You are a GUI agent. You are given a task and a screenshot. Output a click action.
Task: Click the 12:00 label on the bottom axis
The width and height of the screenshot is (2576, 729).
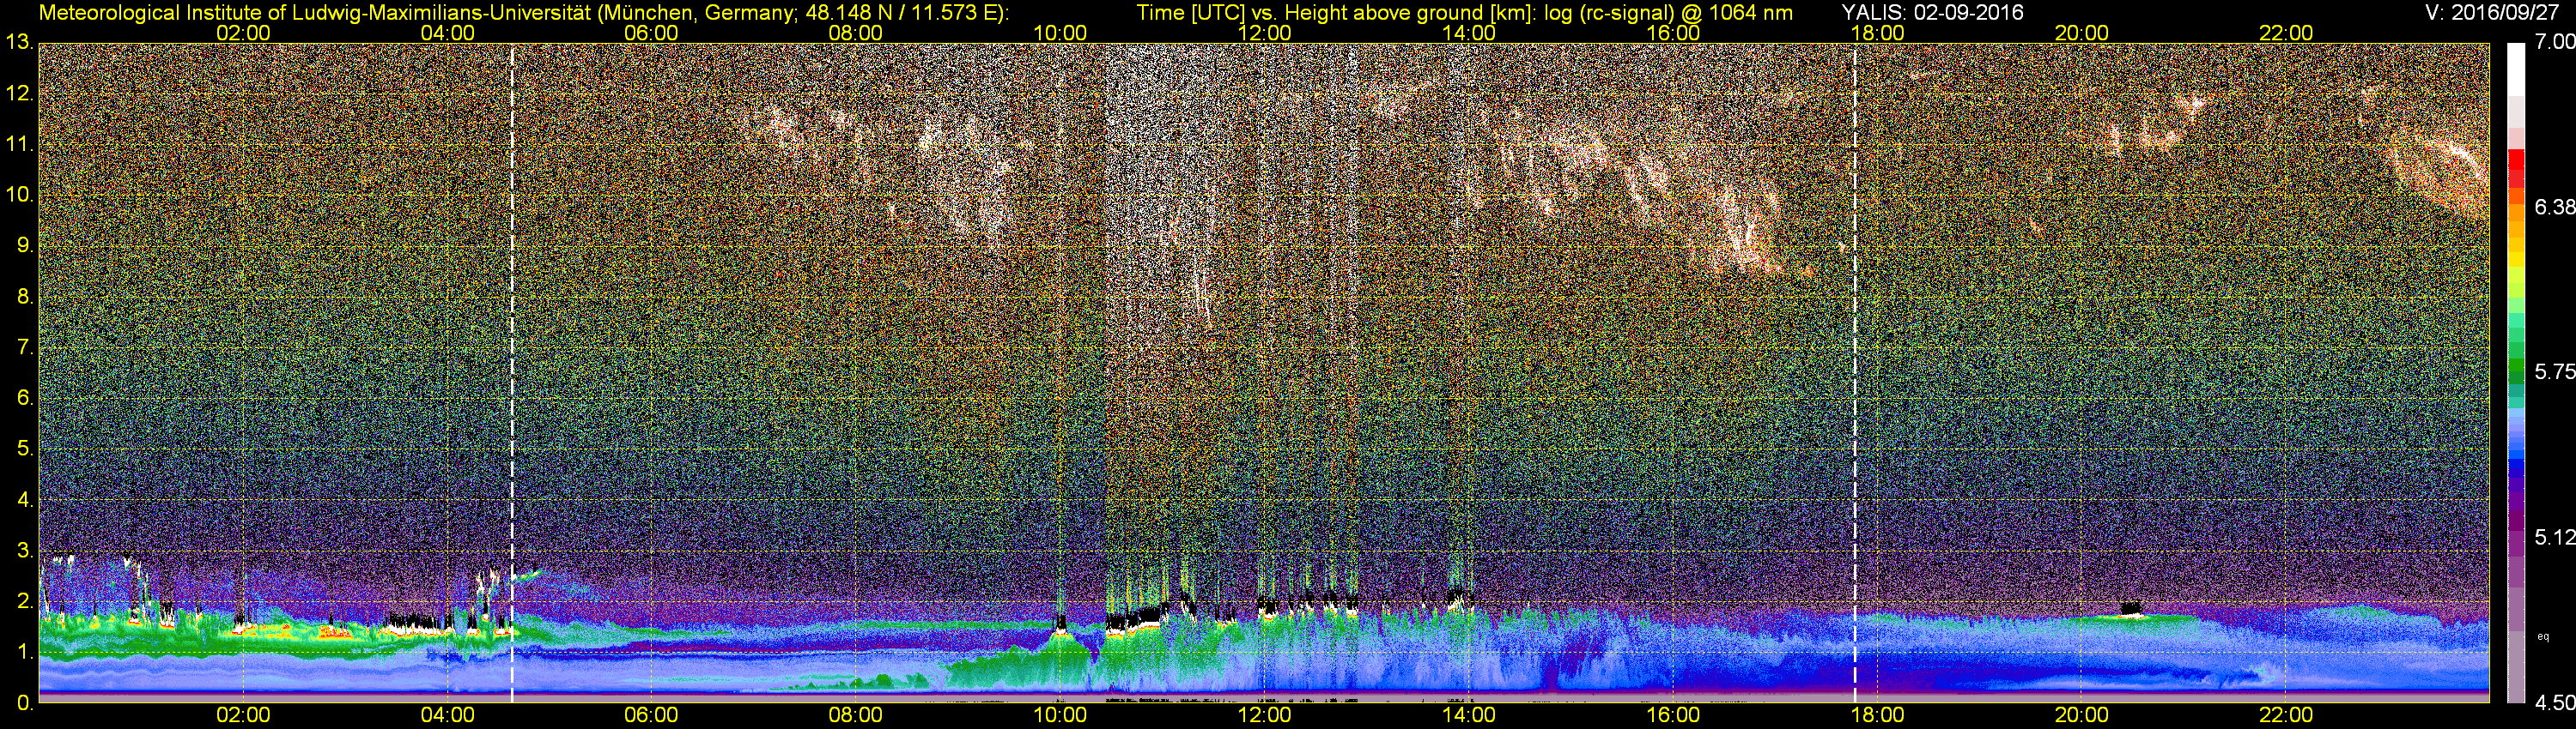[1264, 715]
